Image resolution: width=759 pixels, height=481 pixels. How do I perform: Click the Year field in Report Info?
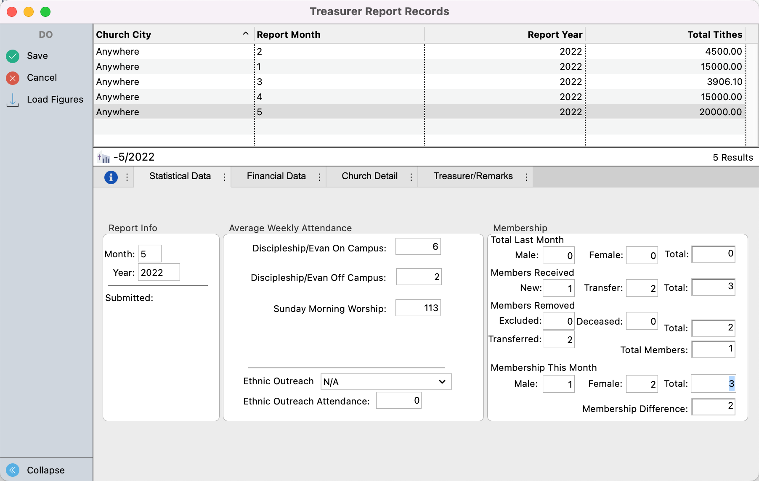pyautogui.click(x=159, y=272)
